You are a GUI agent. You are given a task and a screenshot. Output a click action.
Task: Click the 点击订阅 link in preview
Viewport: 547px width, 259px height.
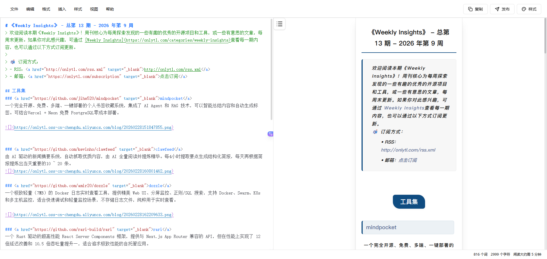407,160
